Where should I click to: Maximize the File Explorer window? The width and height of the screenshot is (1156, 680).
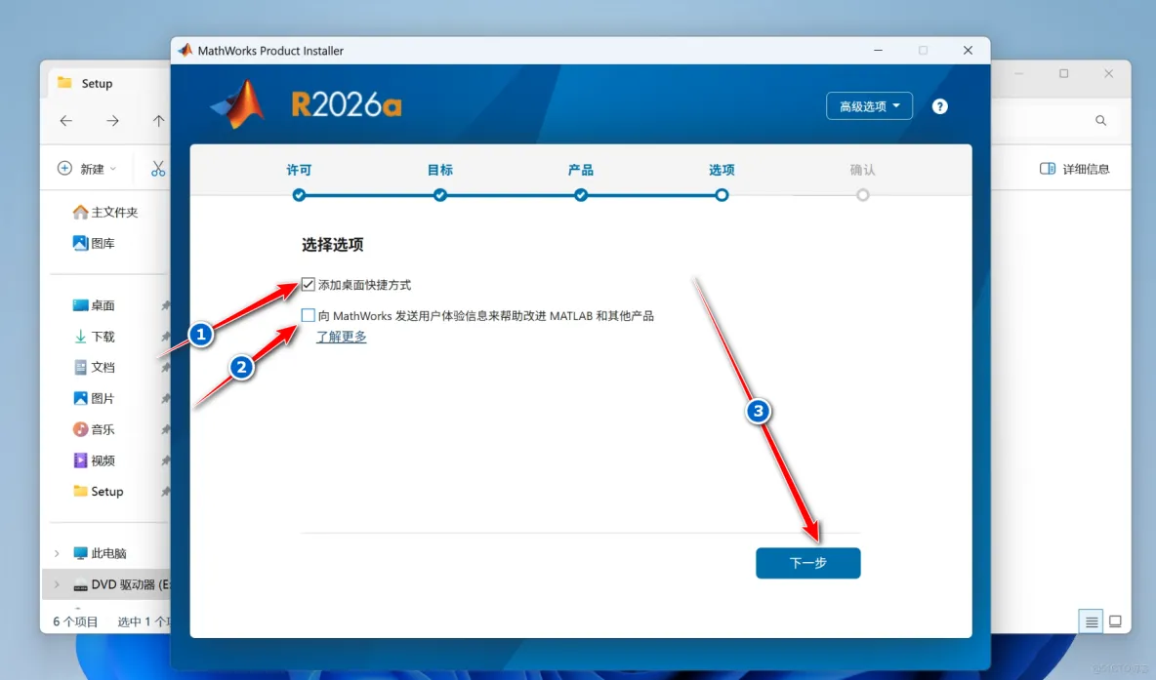(1064, 74)
